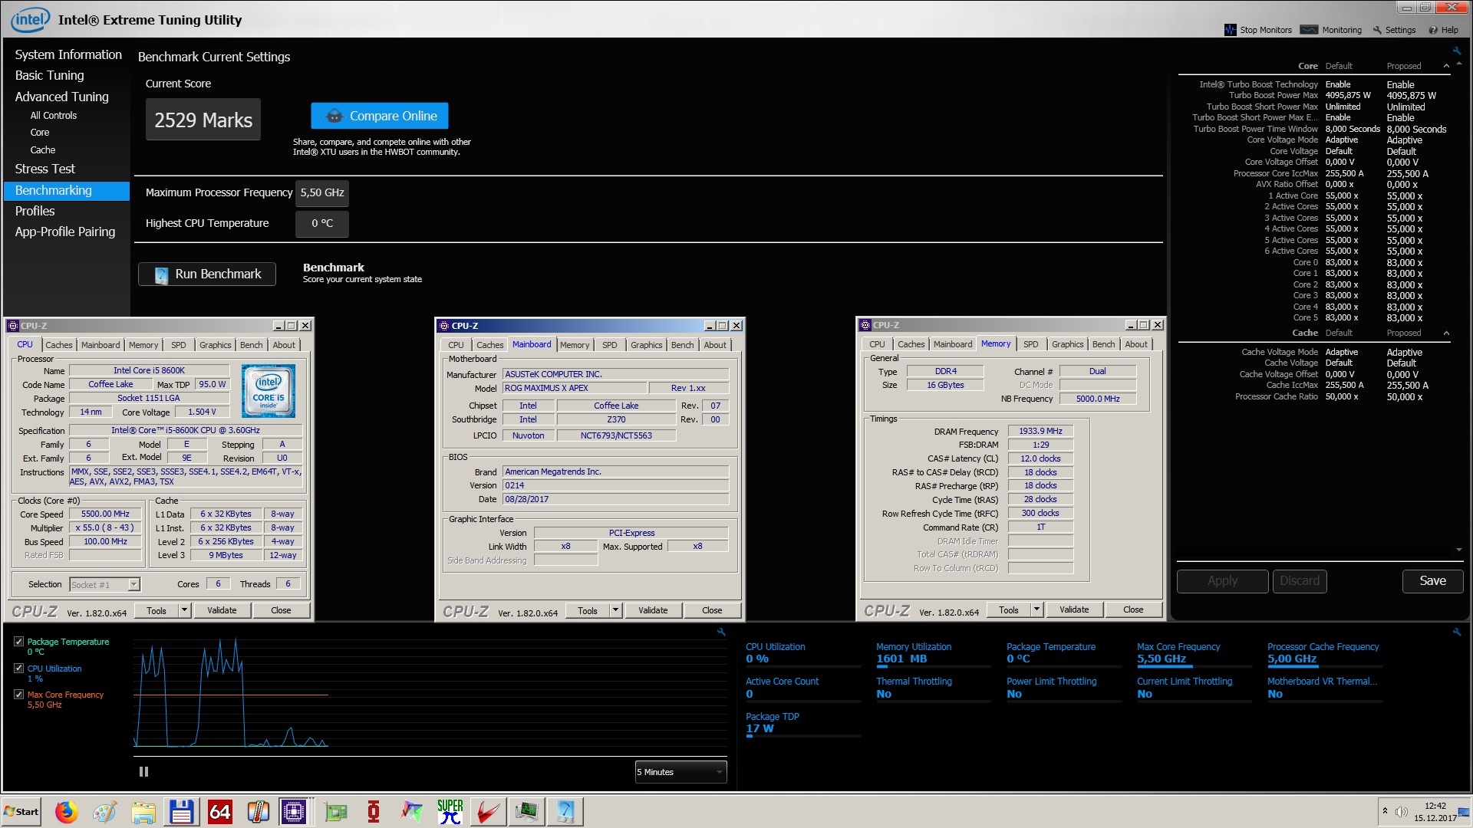
Task: Click Tools button in right CPU-Z window
Action: (1009, 609)
